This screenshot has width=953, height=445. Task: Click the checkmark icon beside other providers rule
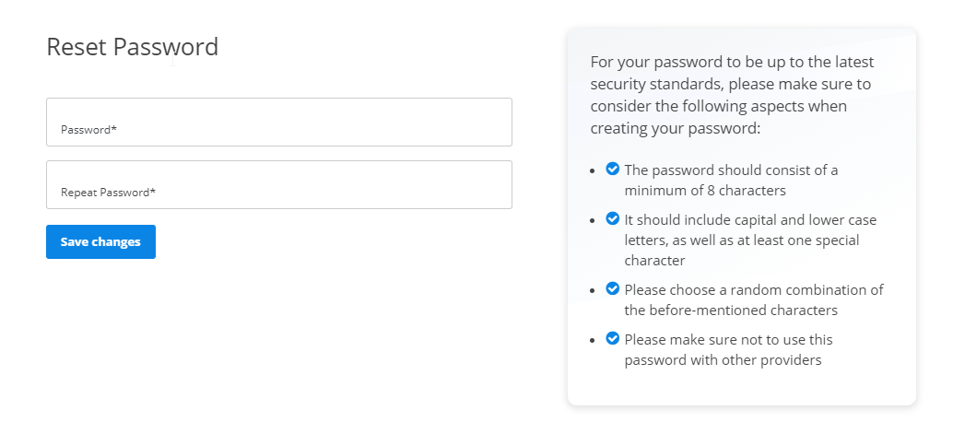[613, 339]
